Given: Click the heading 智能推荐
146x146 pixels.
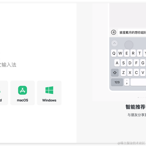Looking at the screenshot, I should pos(136,107).
